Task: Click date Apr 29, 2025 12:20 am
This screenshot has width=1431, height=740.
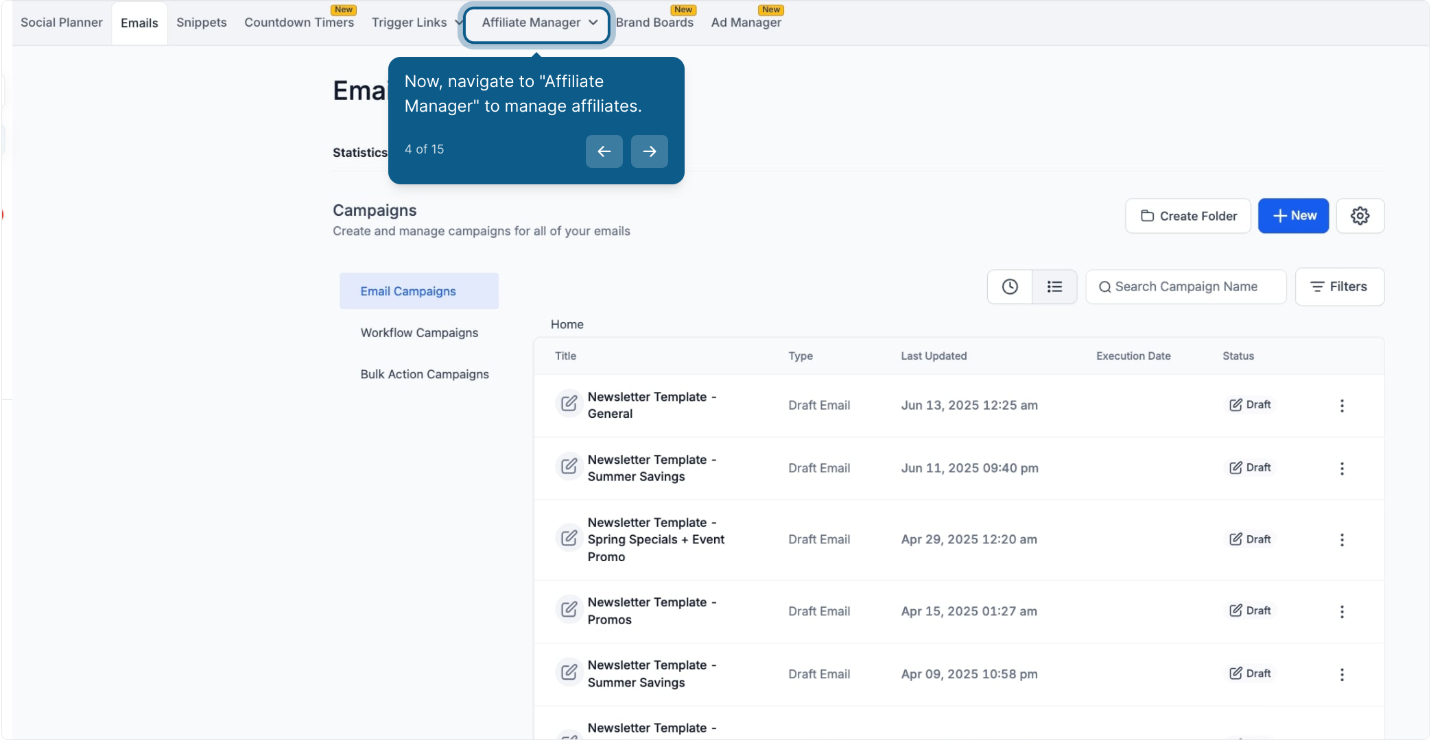Action: tap(969, 540)
